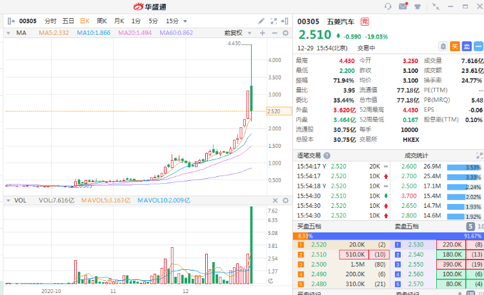Click the 4.430 high price label on chart
Viewport: 484px width, 295px height.
234,43
